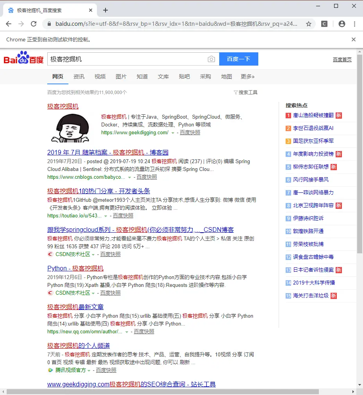363x395 pixels.
Task: Click scrollbar down arrow
Action: [x=360, y=385]
